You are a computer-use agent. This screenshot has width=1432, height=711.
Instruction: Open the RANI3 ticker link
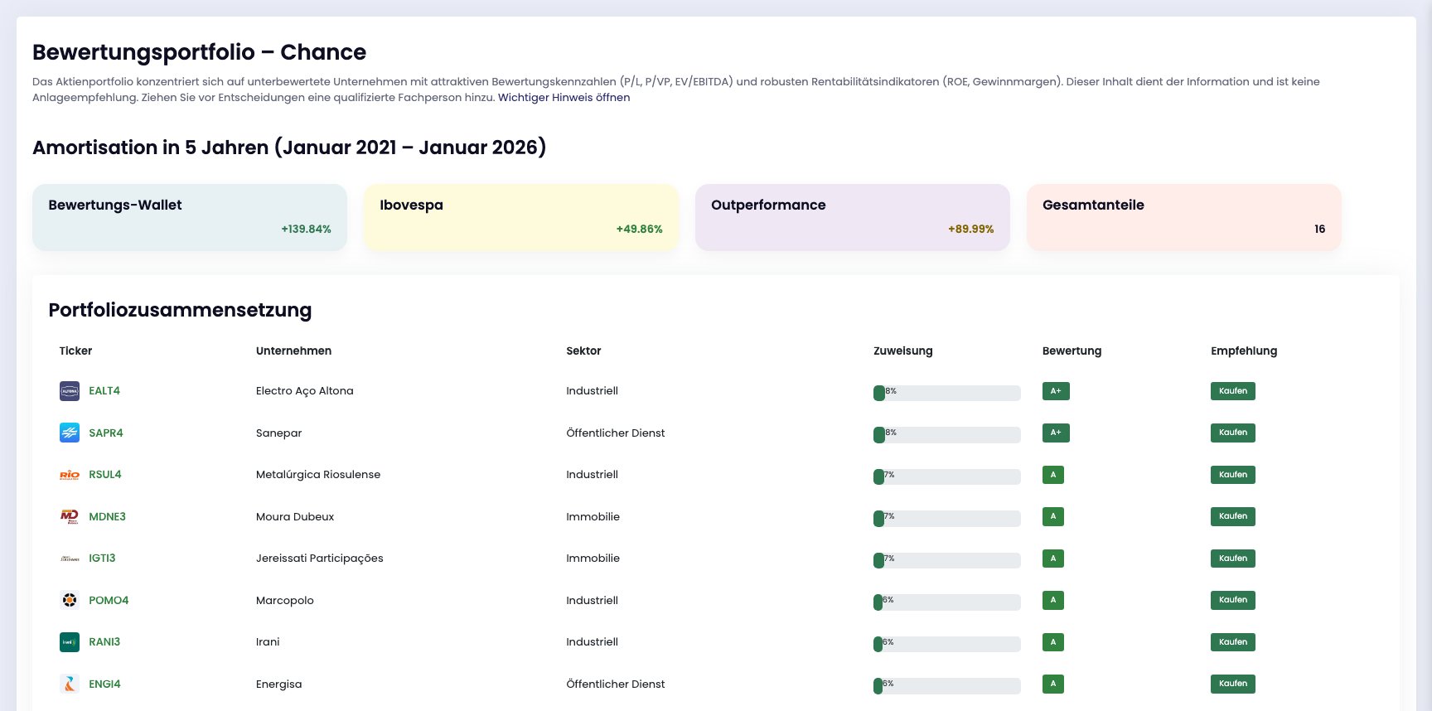(104, 642)
